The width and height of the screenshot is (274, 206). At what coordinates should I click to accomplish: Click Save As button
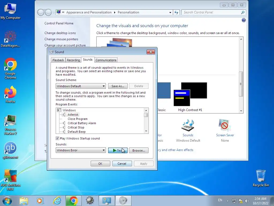coord(118,86)
